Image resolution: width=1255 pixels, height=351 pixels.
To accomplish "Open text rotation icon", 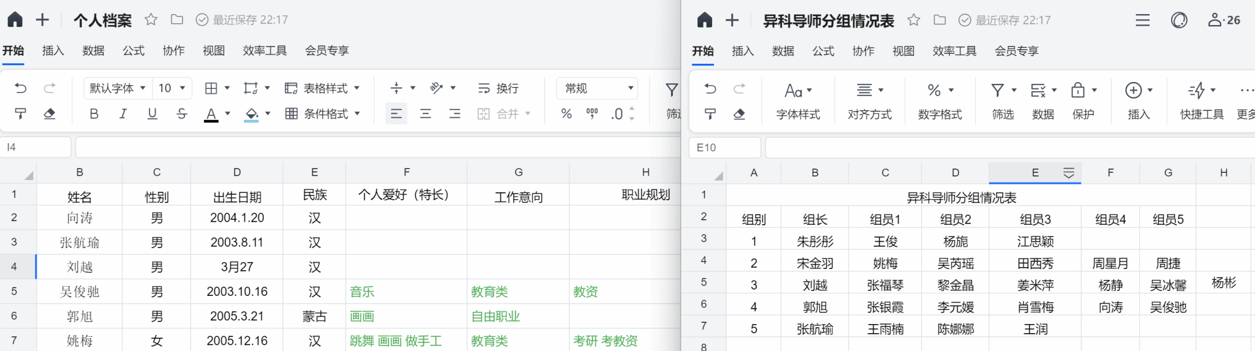I will pyautogui.click(x=436, y=88).
